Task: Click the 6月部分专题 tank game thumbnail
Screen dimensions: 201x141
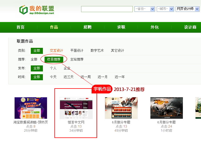Action: point(167,108)
